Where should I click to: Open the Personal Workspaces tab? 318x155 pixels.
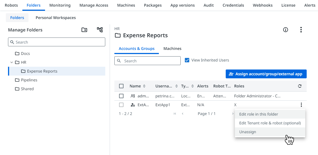click(56, 18)
